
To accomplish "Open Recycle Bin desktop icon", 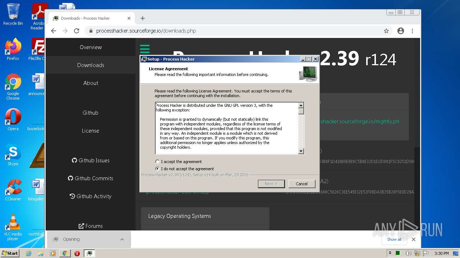I will pos(13,14).
